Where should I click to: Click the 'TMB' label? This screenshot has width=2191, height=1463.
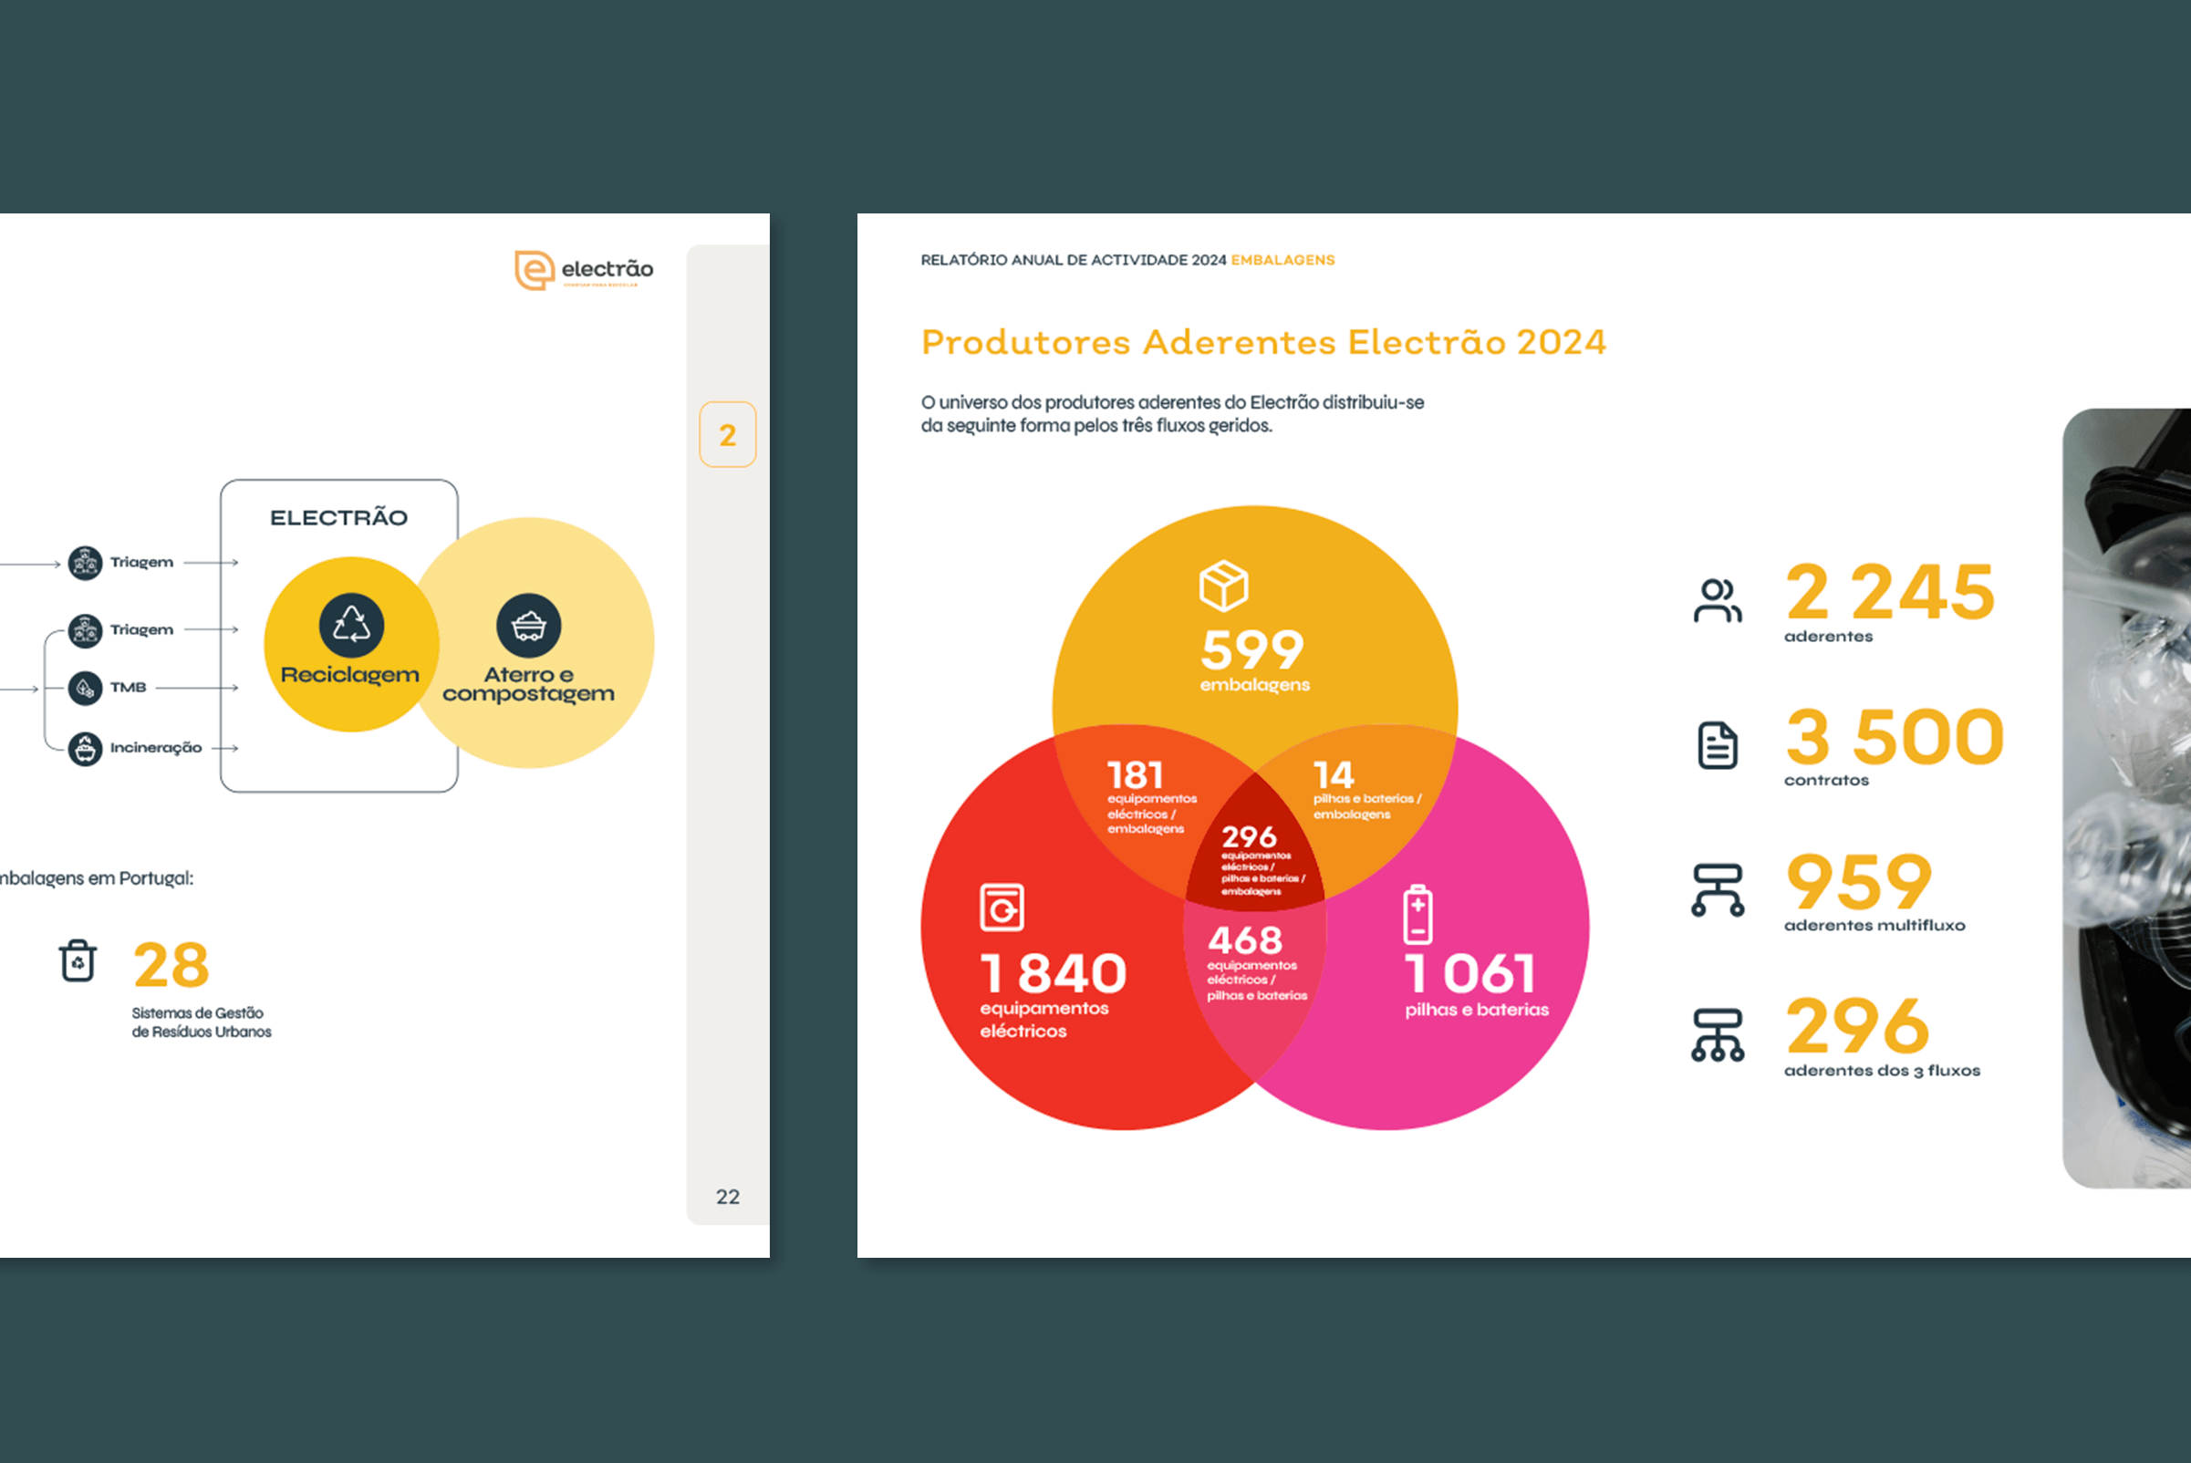(129, 689)
